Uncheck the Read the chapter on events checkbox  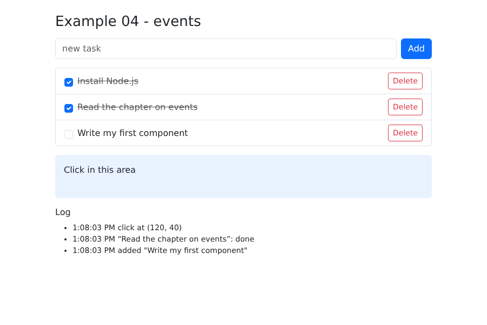tap(69, 108)
